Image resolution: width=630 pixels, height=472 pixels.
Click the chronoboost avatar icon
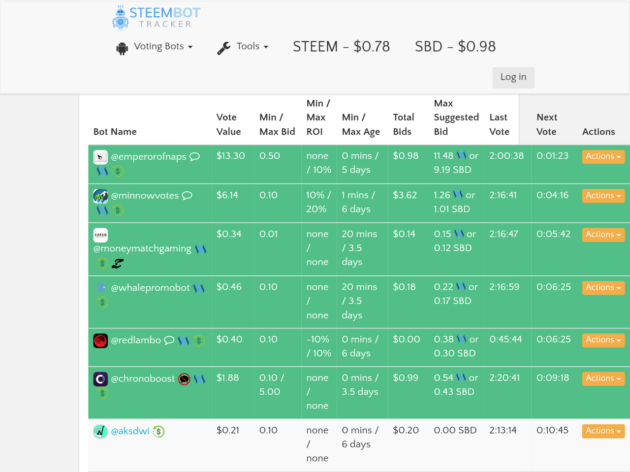(x=100, y=379)
